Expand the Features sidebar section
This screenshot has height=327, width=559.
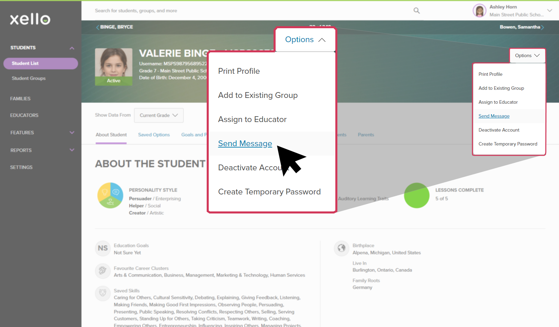(x=72, y=133)
